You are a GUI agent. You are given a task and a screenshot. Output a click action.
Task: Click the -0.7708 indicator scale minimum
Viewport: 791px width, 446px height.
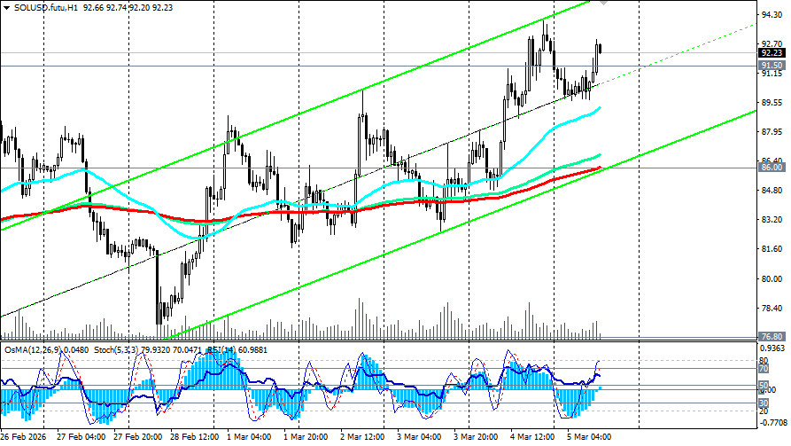click(772, 422)
